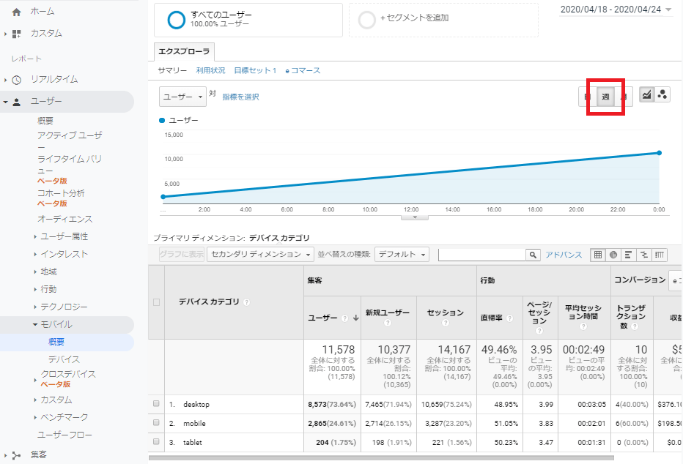Switch to pivot table view
683x464 pixels.
[659, 254]
